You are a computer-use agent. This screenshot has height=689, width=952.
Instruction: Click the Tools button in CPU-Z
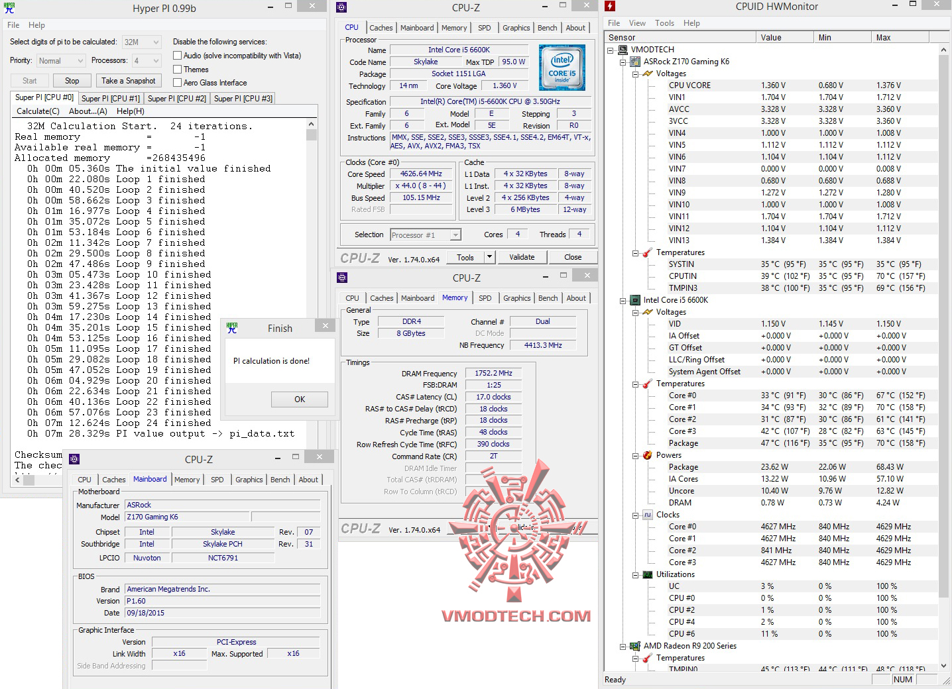(465, 257)
